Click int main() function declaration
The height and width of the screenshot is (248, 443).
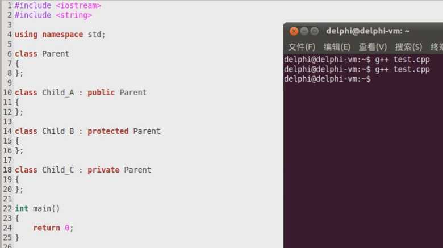point(37,208)
